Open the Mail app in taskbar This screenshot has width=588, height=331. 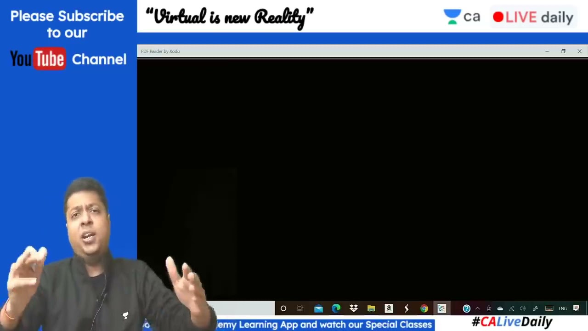pos(318,308)
